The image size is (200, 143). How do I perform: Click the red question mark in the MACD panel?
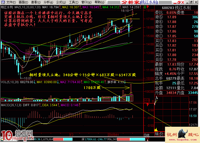[147, 105]
